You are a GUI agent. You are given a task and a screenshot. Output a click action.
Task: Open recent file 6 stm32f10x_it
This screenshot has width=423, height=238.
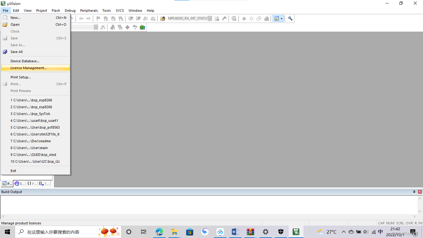(36, 134)
